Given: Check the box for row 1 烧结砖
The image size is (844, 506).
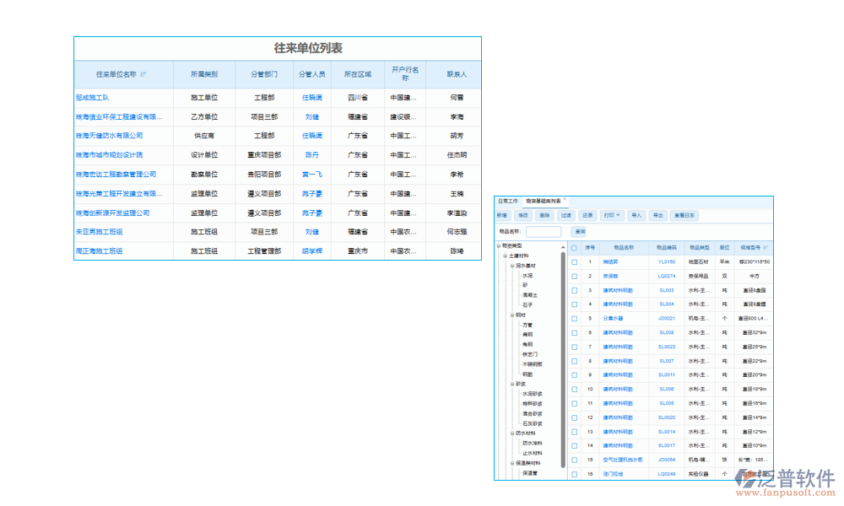Looking at the screenshot, I should tap(574, 262).
